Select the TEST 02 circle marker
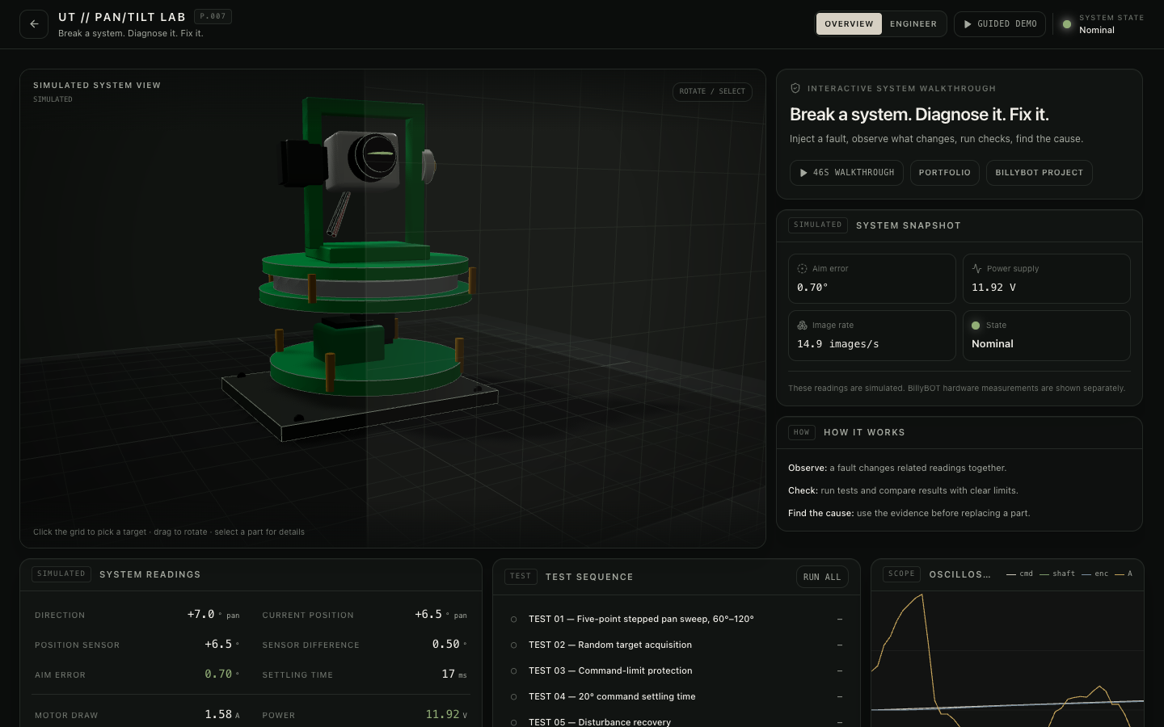This screenshot has height=727, width=1164. point(513,645)
